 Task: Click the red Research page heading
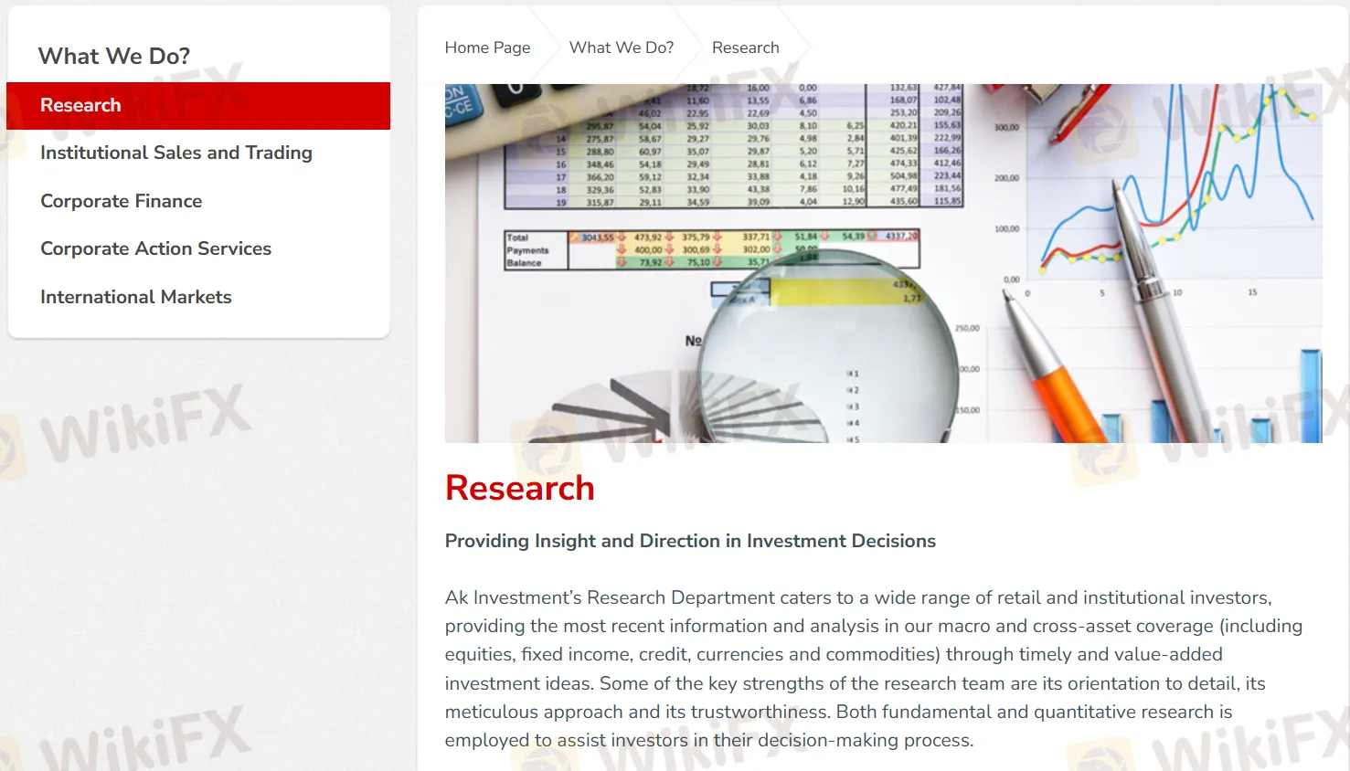519,489
